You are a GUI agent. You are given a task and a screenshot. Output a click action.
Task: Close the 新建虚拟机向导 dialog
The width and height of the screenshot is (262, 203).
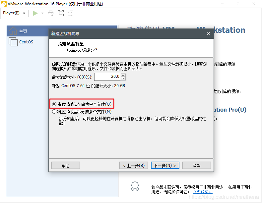click(x=209, y=33)
